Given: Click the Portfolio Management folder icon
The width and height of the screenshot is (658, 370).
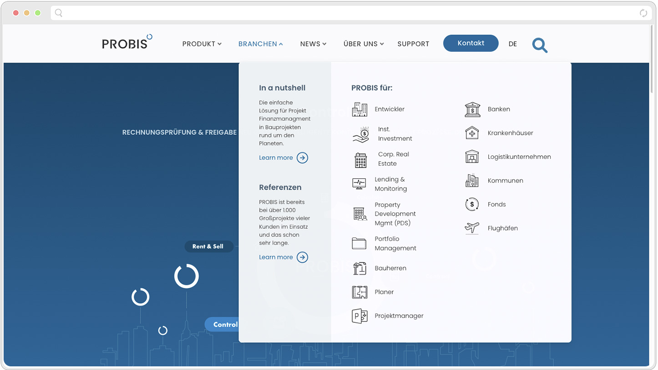Looking at the screenshot, I should pos(359,243).
